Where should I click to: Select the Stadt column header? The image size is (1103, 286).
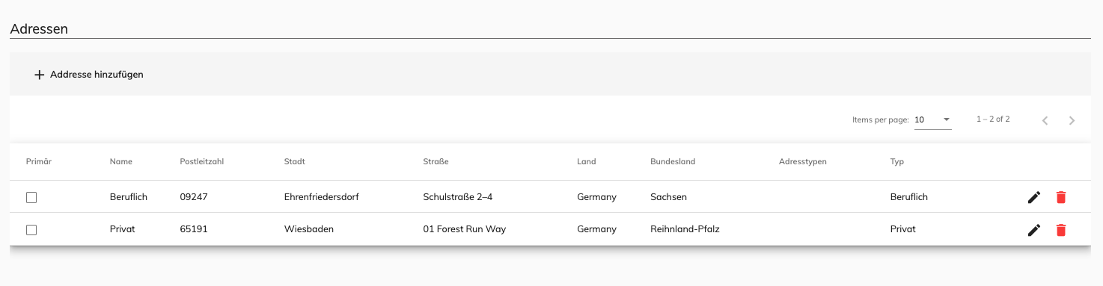pyautogui.click(x=295, y=161)
